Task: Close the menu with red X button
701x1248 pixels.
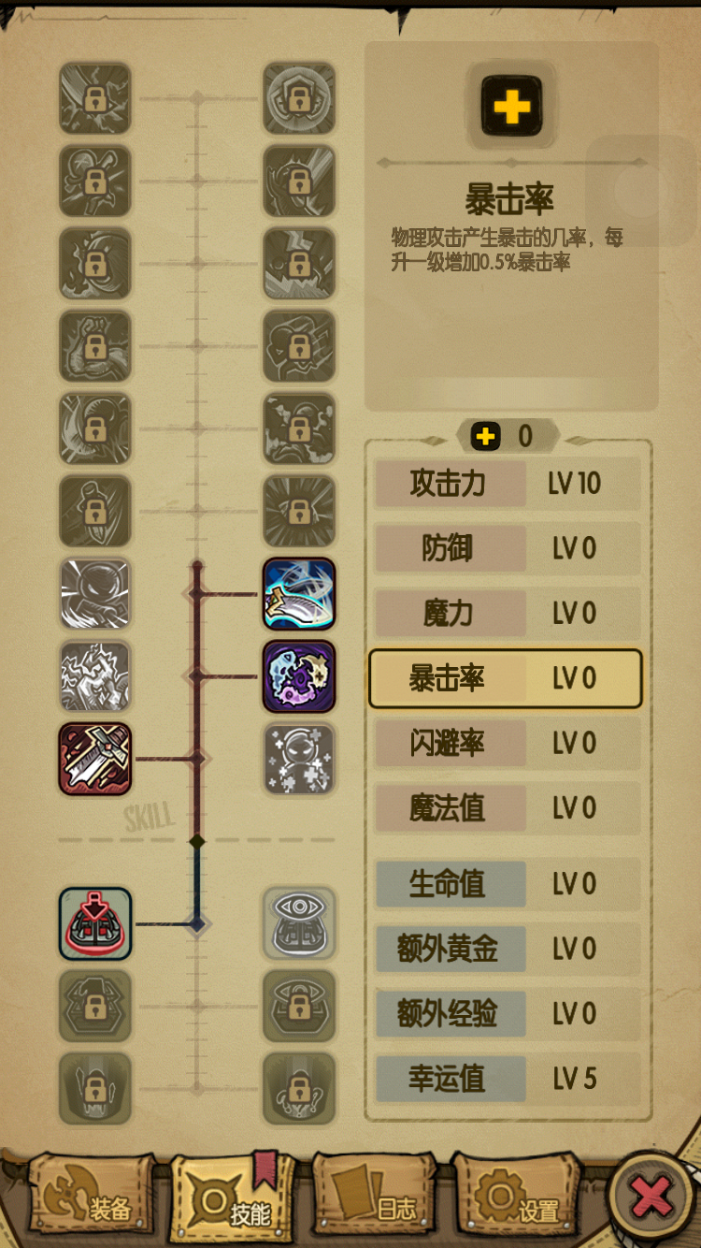Action: (x=651, y=1197)
